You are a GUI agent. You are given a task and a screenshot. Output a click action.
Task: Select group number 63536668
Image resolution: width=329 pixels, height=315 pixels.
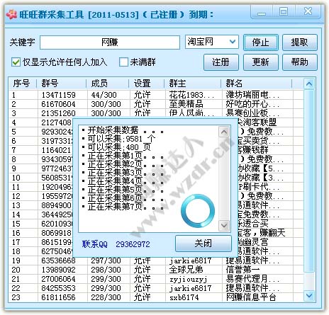(x=58, y=260)
